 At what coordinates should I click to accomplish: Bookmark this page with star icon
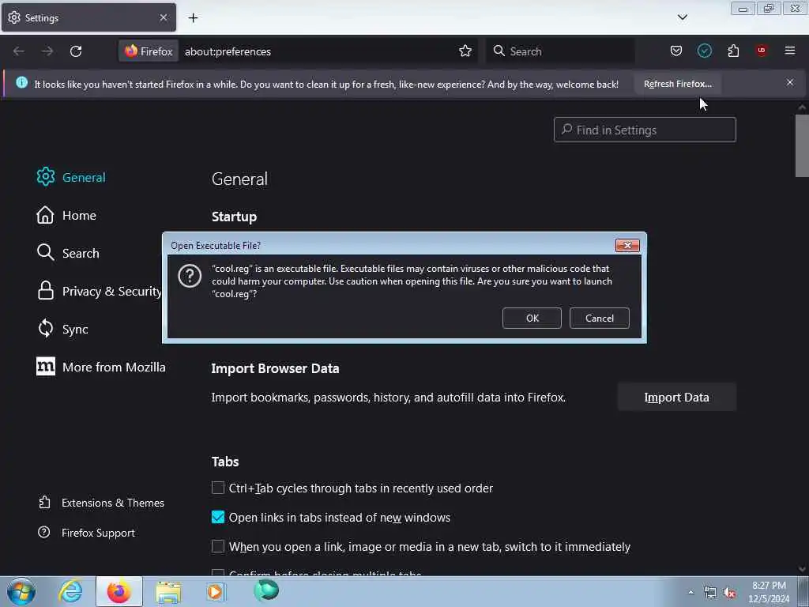tap(465, 51)
